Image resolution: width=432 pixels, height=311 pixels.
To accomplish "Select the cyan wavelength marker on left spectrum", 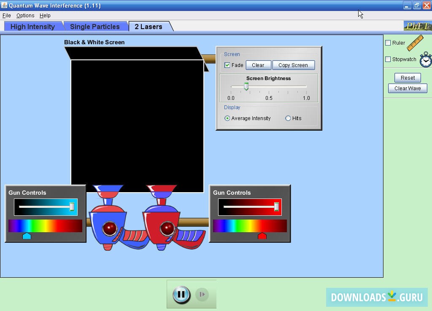I will tap(27, 236).
